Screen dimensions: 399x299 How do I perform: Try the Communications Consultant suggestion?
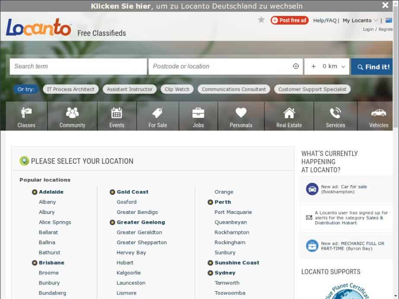pyautogui.click(x=233, y=89)
